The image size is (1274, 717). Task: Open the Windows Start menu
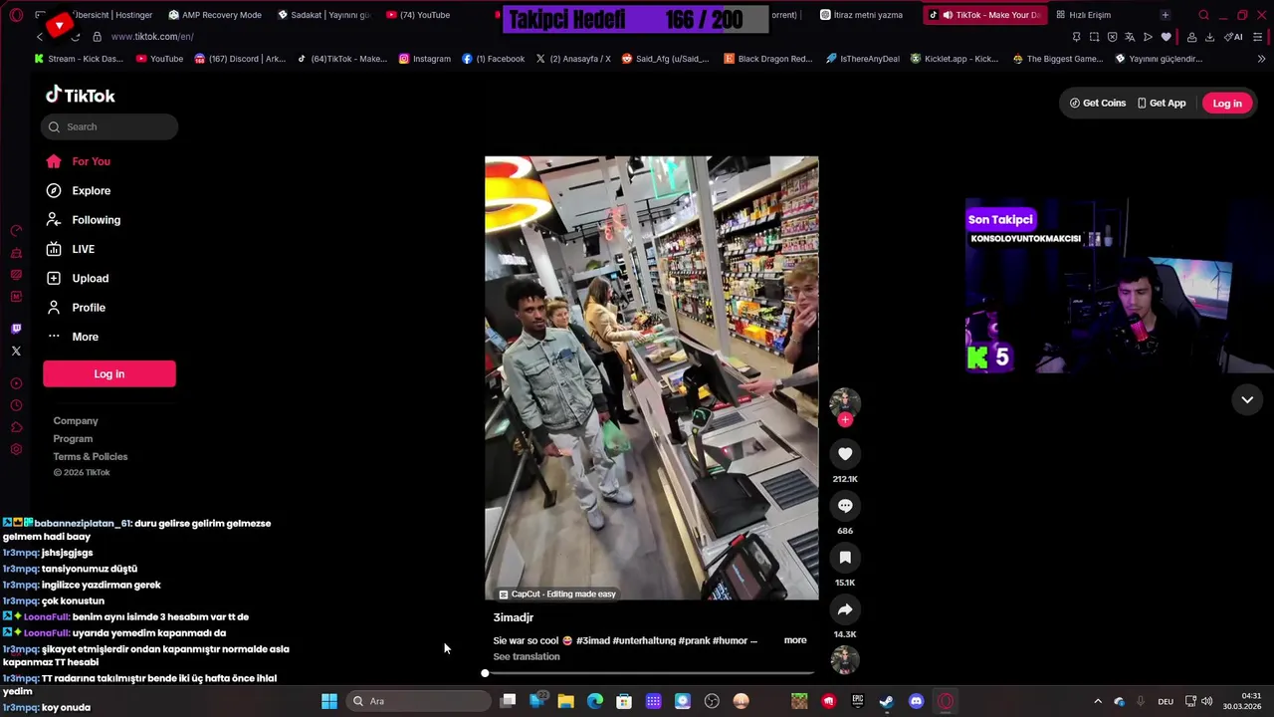(328, 701)
